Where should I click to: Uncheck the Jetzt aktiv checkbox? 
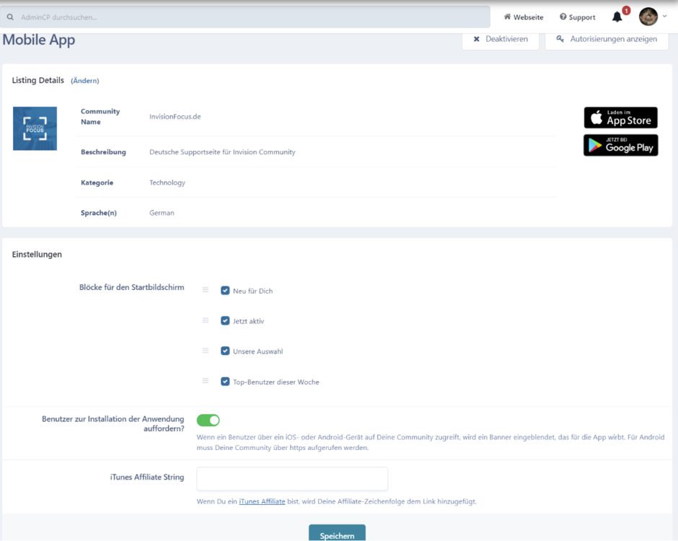tap(225, 321)
